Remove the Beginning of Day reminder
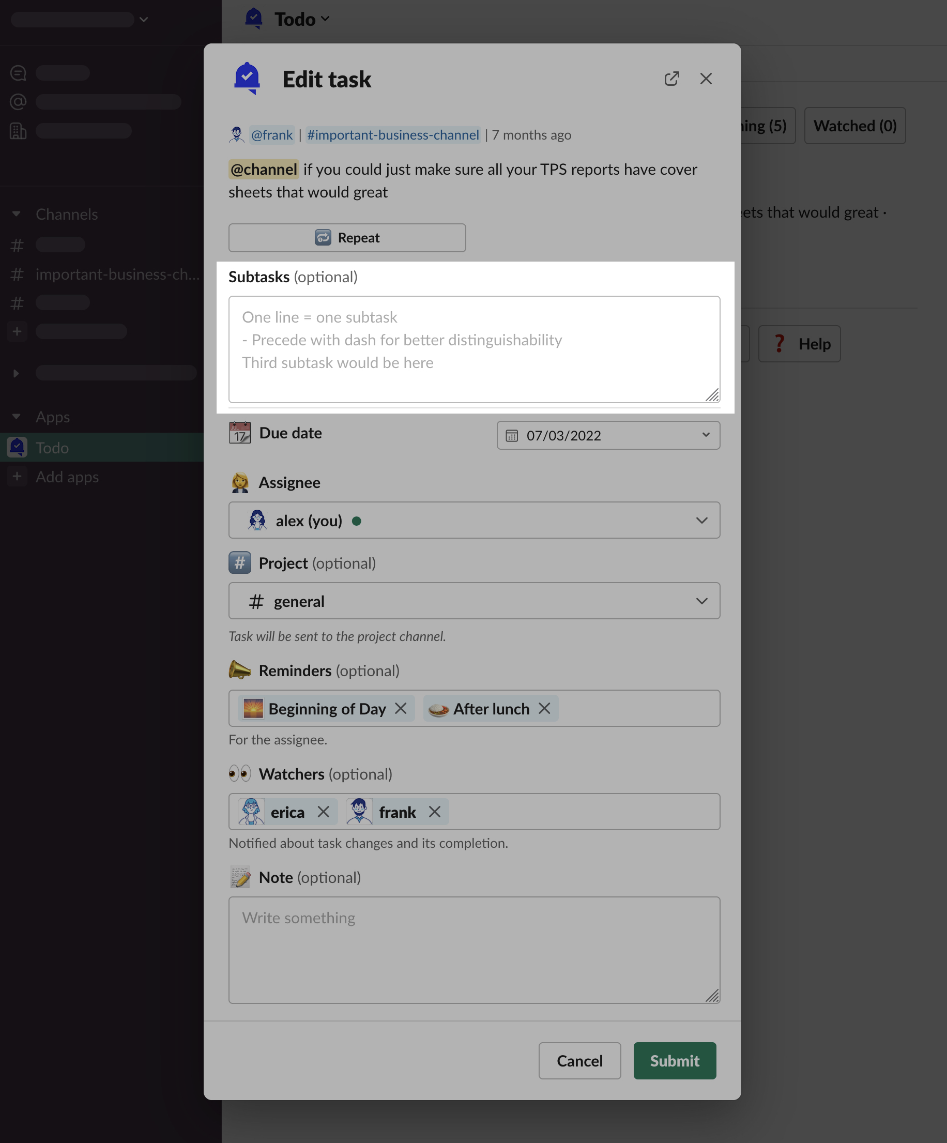 (401, 708)
